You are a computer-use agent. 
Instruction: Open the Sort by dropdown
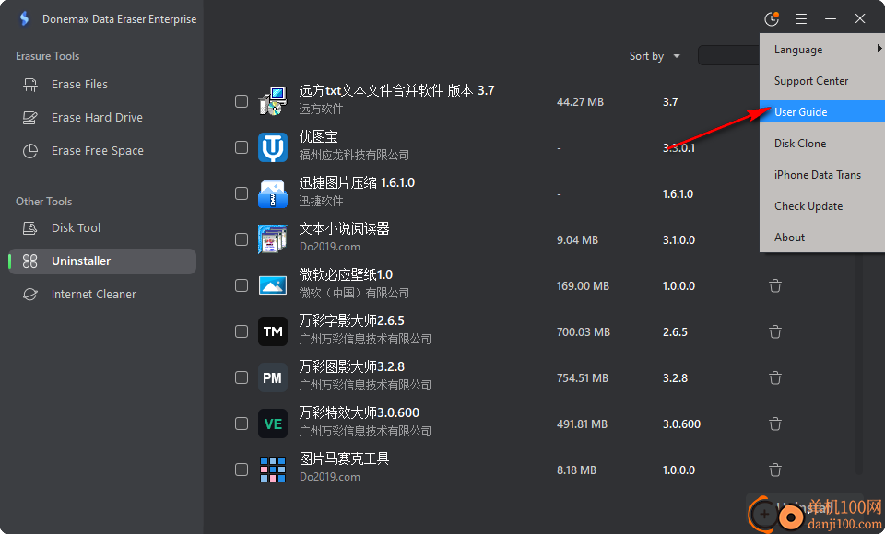pos(655,56)
